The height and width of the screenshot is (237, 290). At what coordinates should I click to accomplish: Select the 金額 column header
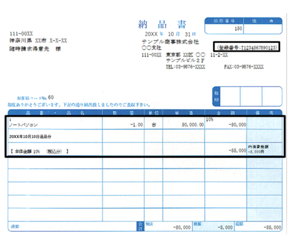click(226, 112)
